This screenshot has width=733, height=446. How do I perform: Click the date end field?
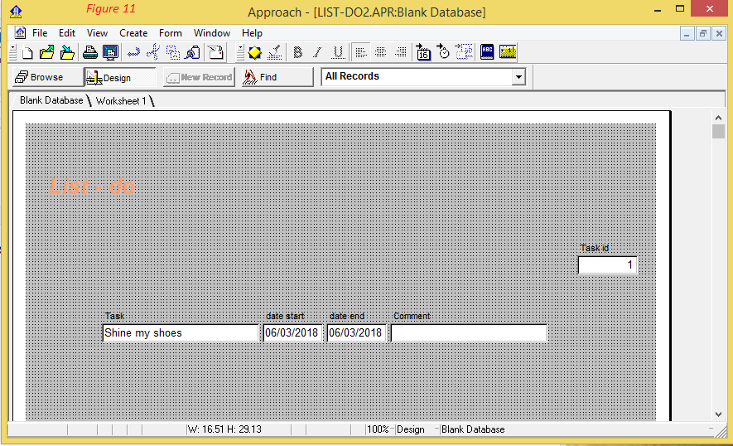[x=356, y=332]
